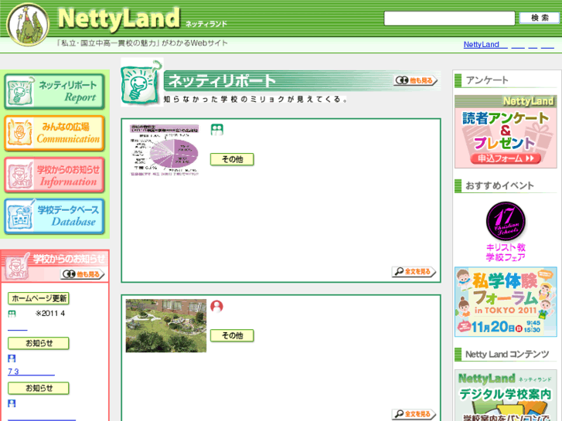Open the 学校データベース Database sidebar menu
Image resolution: width=562 pixels, height=421 pixels.
[x=54, y=216]
